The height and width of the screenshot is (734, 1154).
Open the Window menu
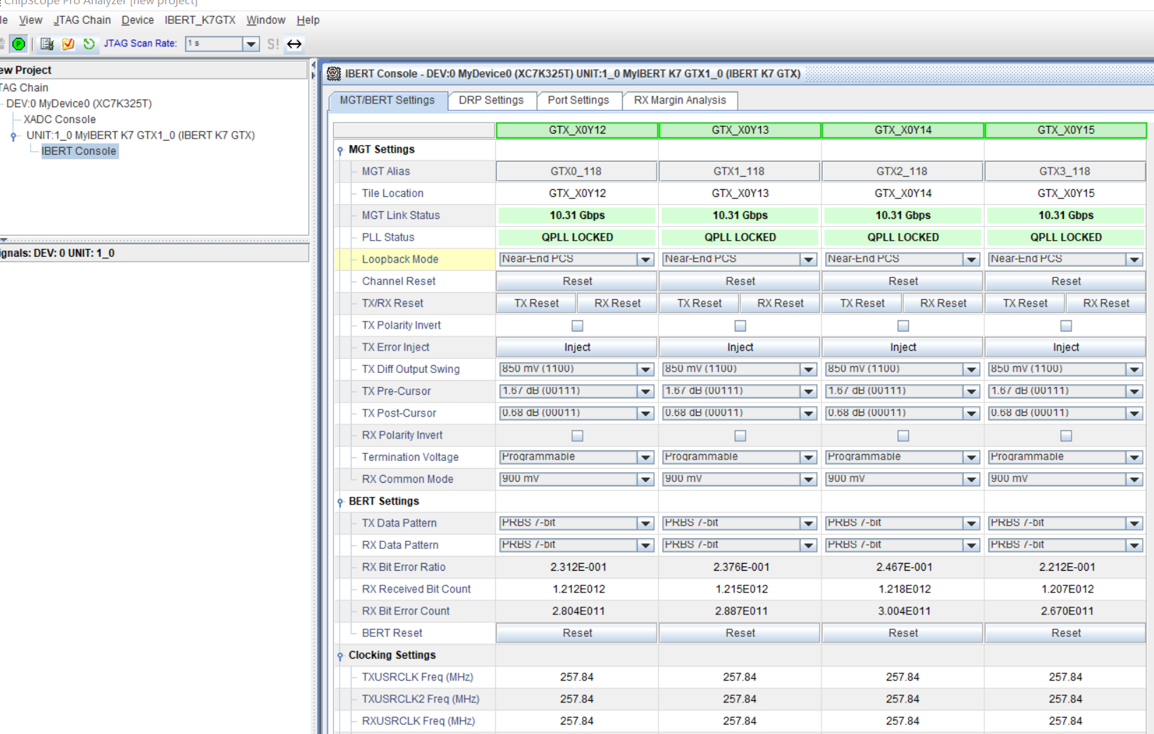click(266, 20)
